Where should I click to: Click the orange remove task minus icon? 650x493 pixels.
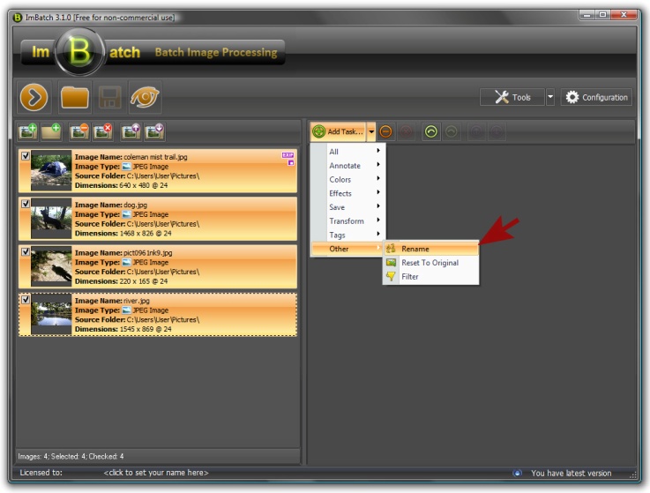coord(387,131)
